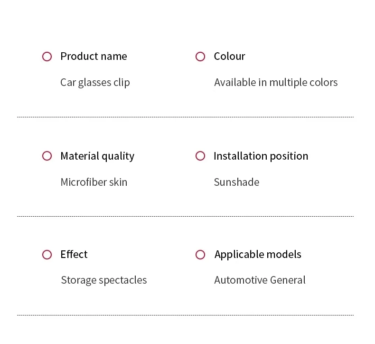
Task: Click the Storage spectacles text
Action: click(x=104, y=280)
